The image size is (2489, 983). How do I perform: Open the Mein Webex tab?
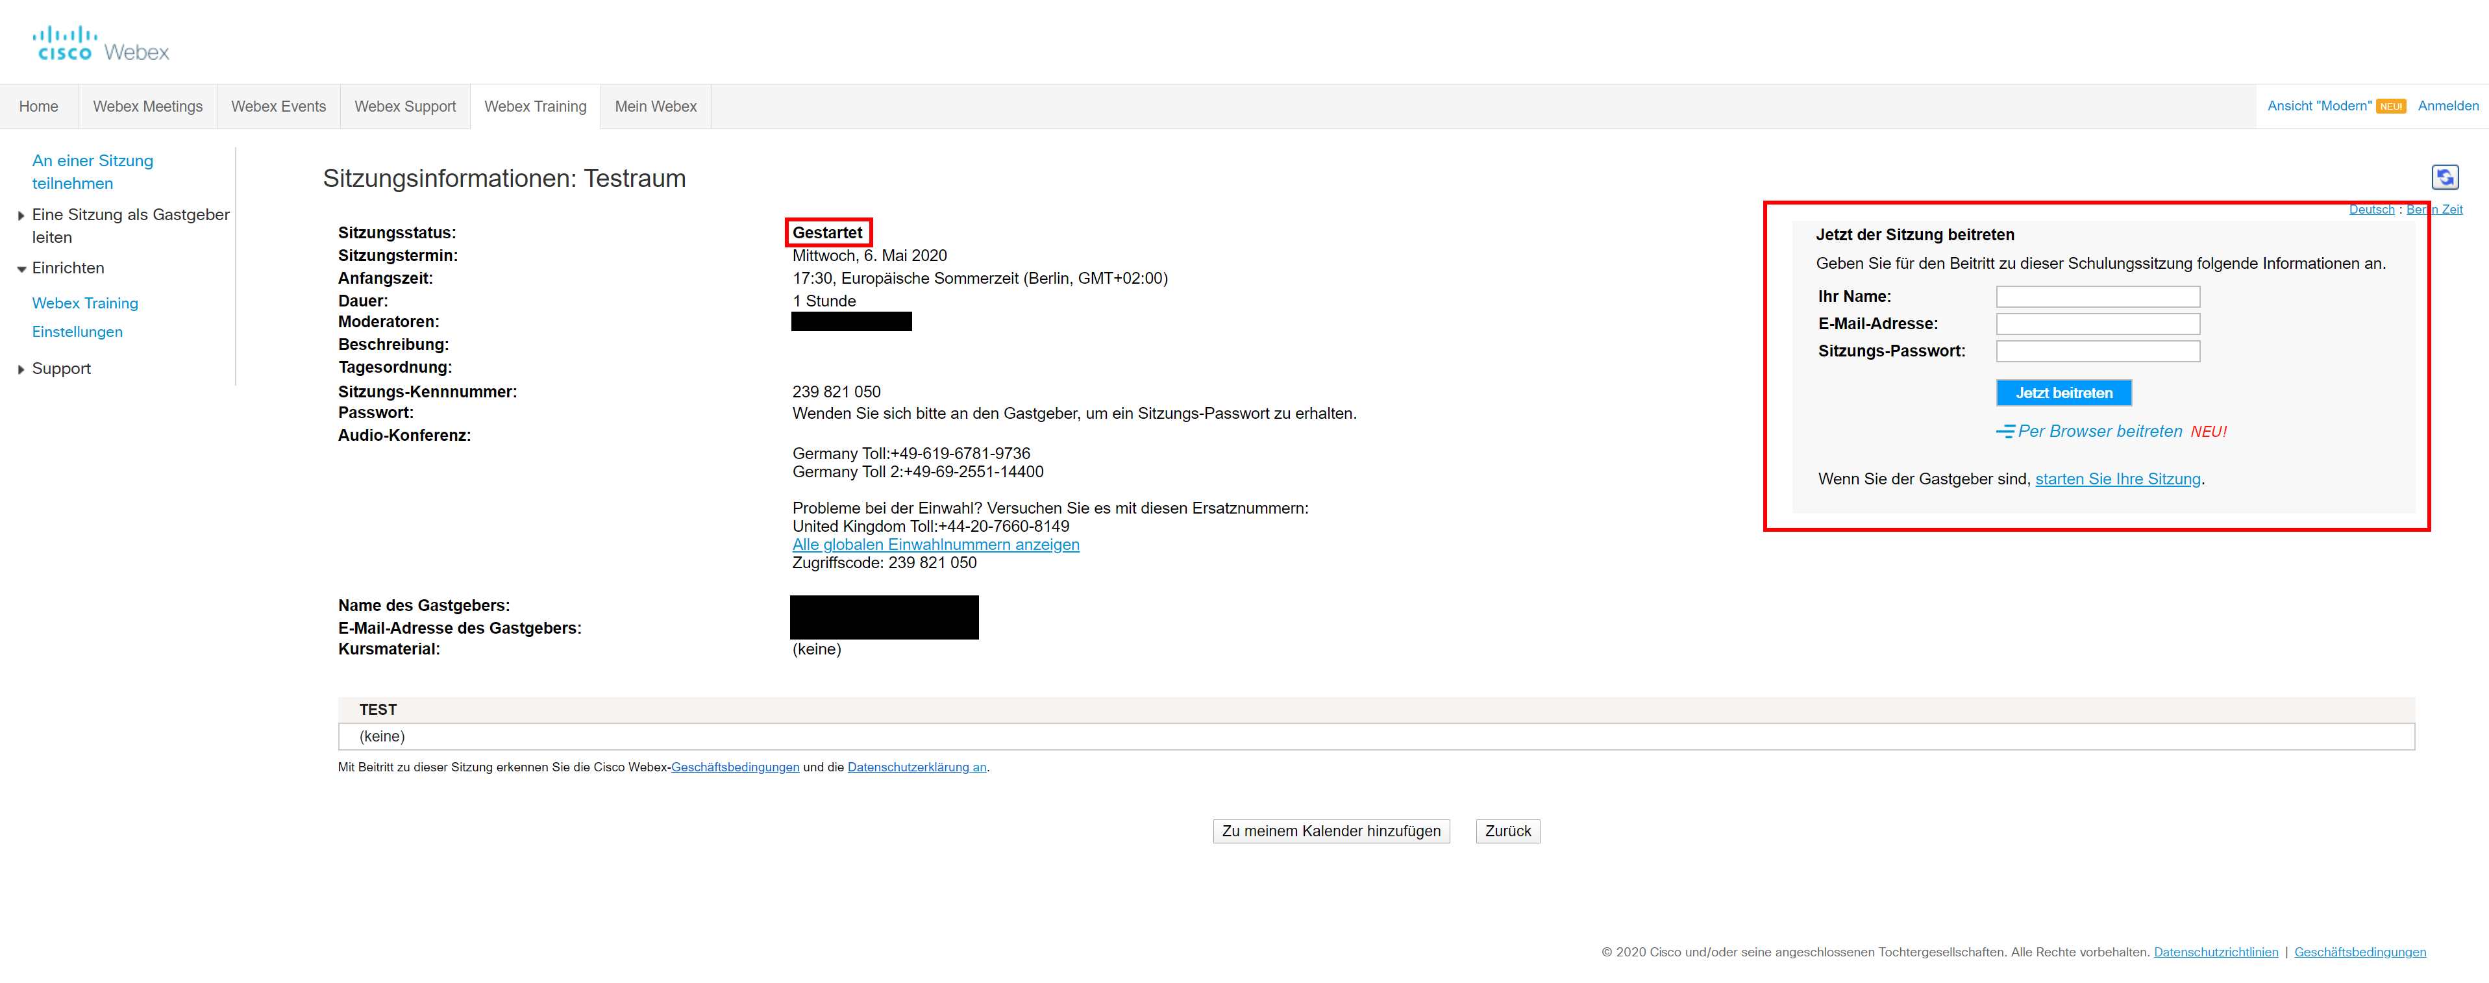coord(656,106)
